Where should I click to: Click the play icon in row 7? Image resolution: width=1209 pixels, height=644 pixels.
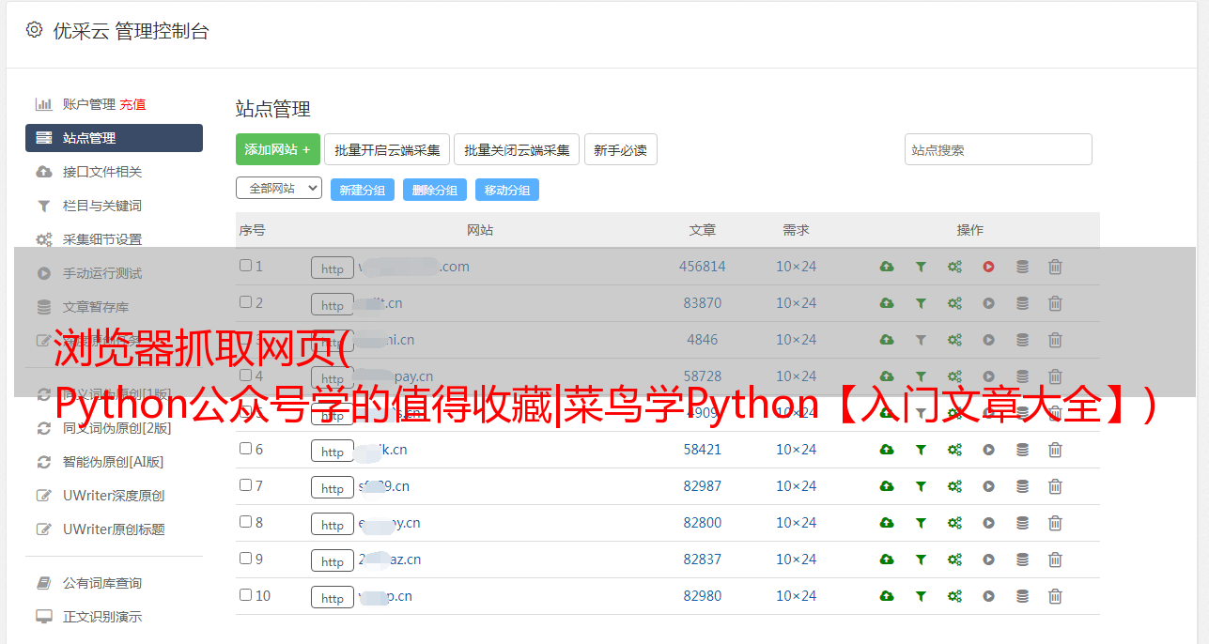[988, 486]
